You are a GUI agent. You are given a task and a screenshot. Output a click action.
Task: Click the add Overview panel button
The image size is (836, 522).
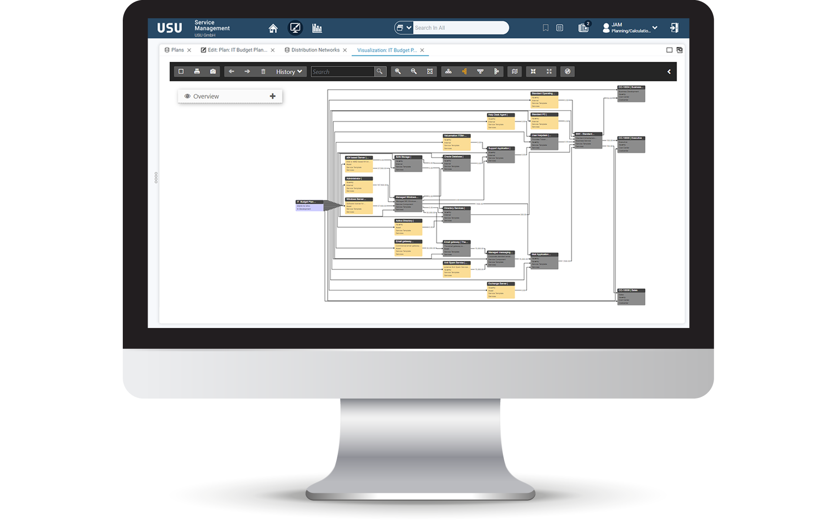[x=273, y=96]
